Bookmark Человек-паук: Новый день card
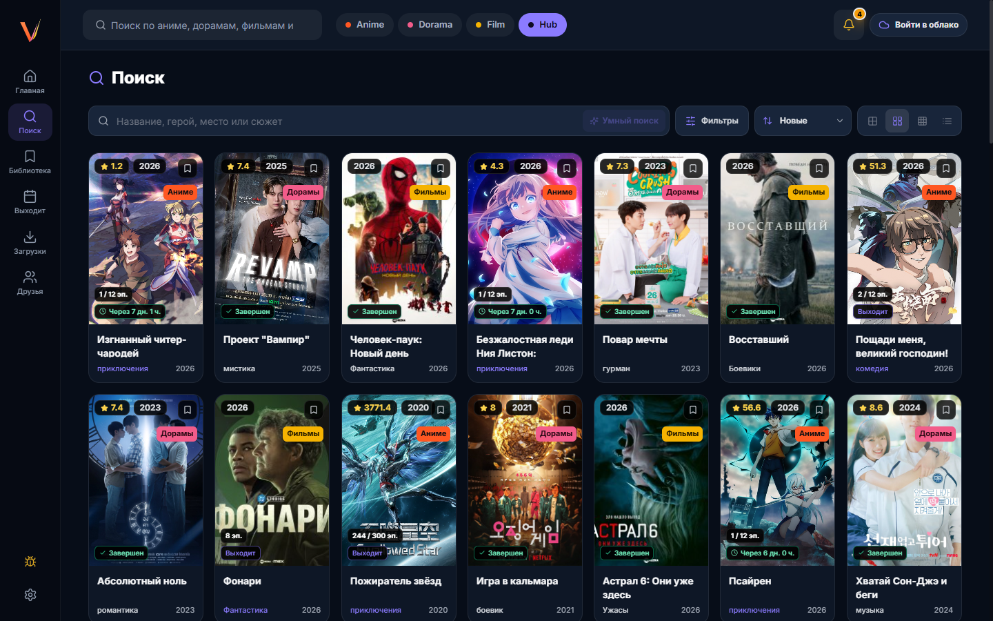The height and width of the screenshot is (621, 993). click(441, 168)
